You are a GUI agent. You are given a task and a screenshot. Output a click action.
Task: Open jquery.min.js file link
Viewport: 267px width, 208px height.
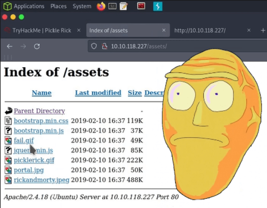point(33,150)
